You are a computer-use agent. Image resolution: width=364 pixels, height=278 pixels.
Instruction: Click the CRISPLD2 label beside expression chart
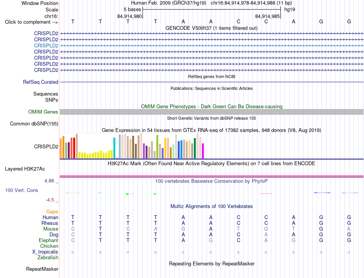46,146
